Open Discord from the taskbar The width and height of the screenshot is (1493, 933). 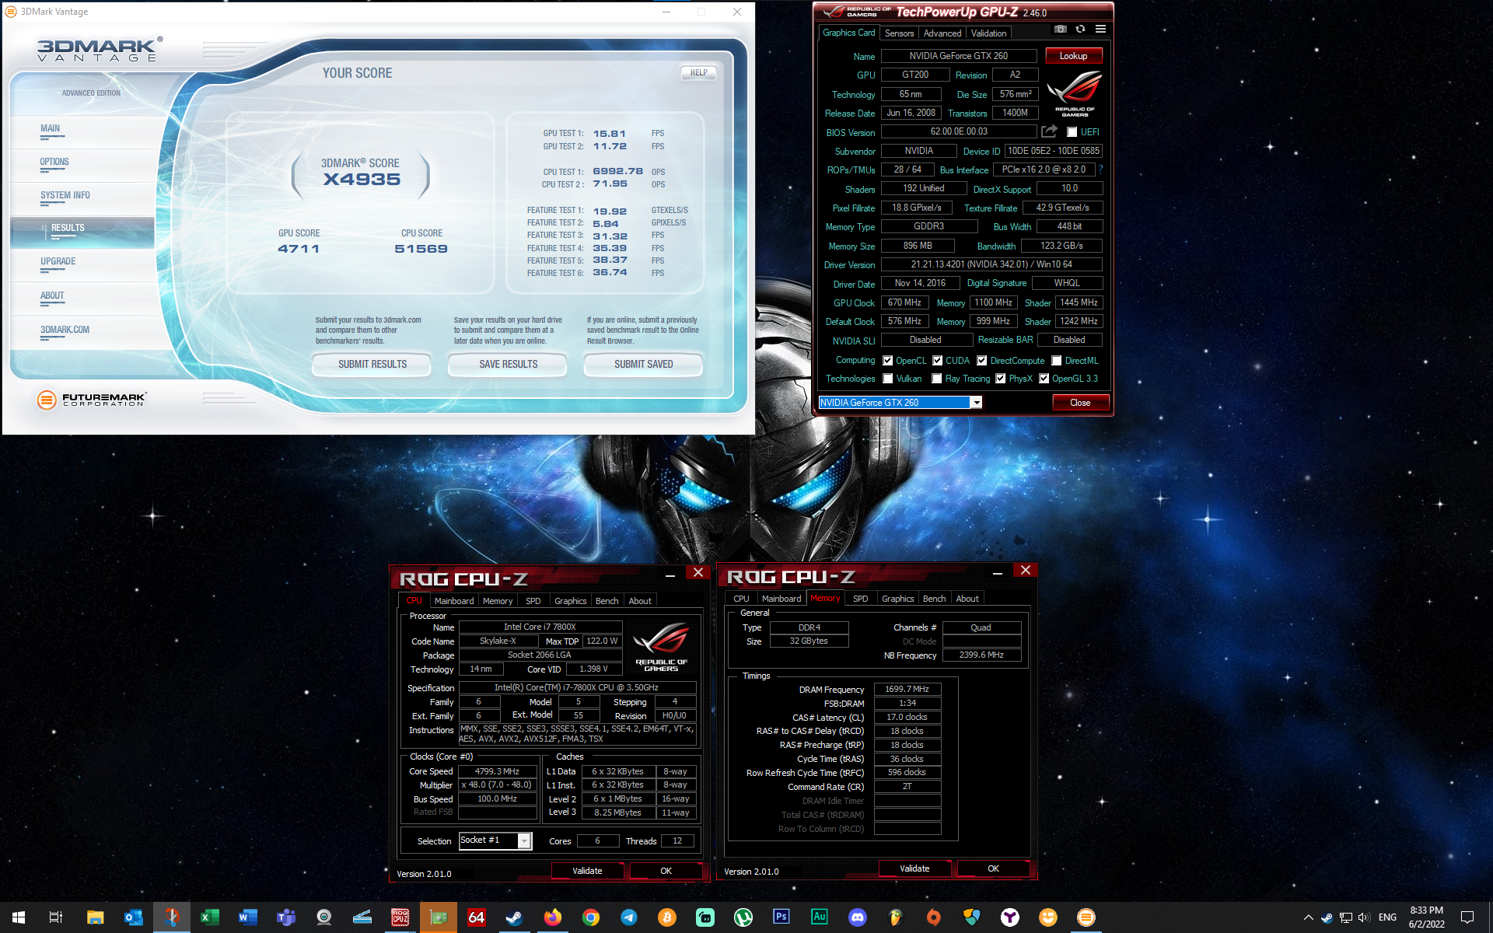point(857,917)
